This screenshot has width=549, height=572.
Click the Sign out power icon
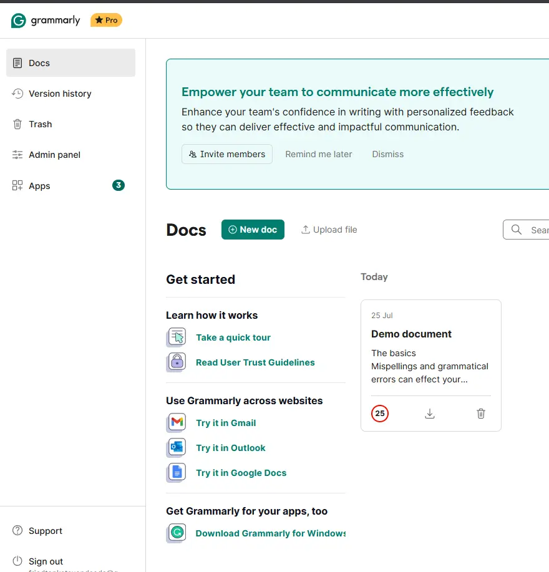pyautogui.click(x=17, y=561)
